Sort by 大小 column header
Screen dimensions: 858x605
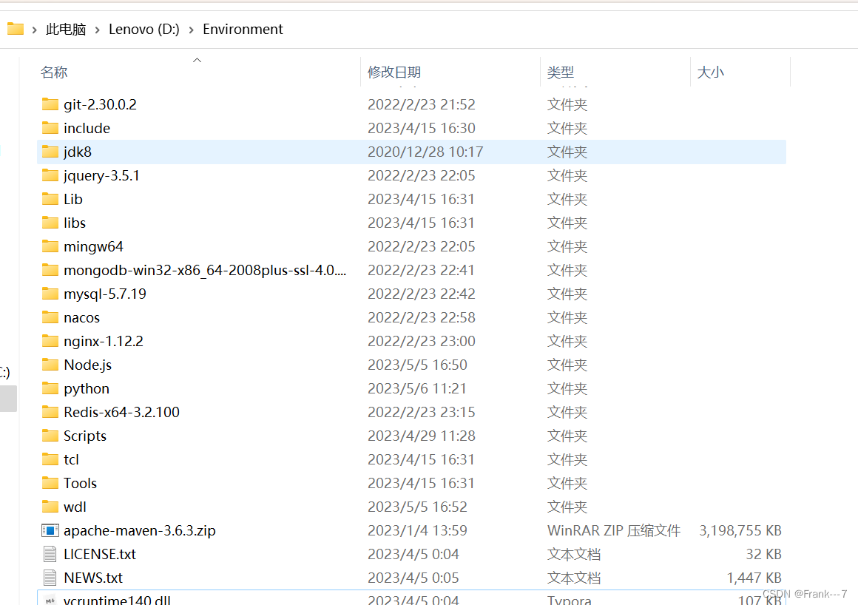pyautogui.click(x=710, y=72)
